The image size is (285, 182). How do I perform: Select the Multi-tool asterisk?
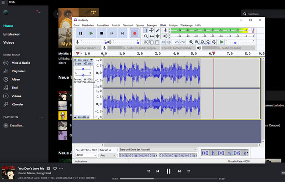[x=158, y=36]
